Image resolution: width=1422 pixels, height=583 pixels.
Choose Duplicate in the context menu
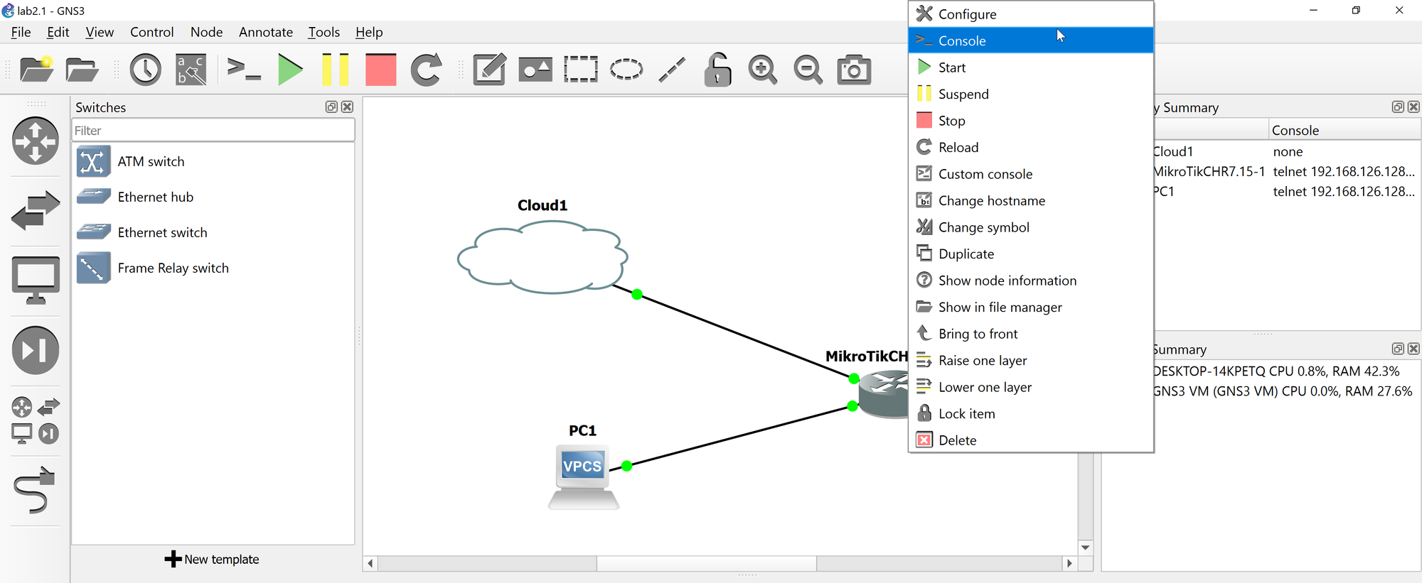(1031, 254)
